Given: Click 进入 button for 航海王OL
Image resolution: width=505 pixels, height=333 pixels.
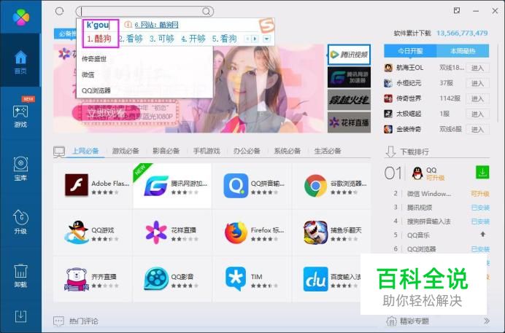Looking at the screenshot, I should 477,68.
